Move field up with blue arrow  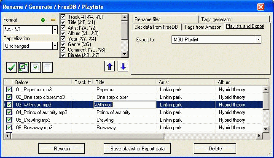pyautogui.click(x=110, y=66)
